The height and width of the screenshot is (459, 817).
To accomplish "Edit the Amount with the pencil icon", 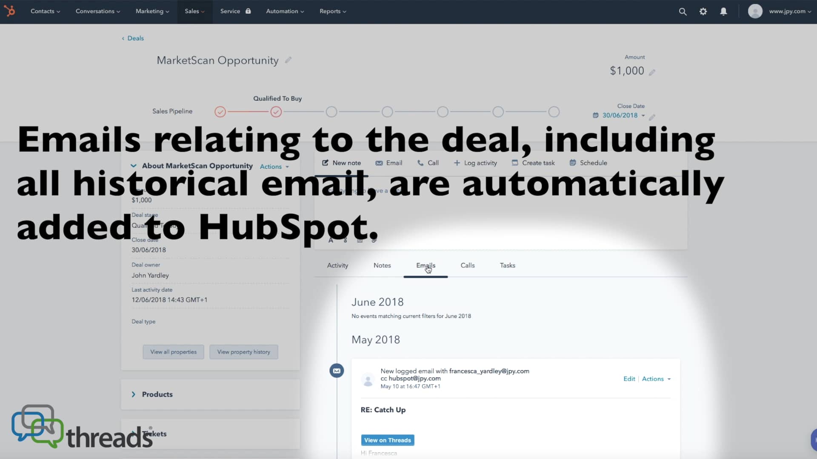I will [x=652, y=72].
